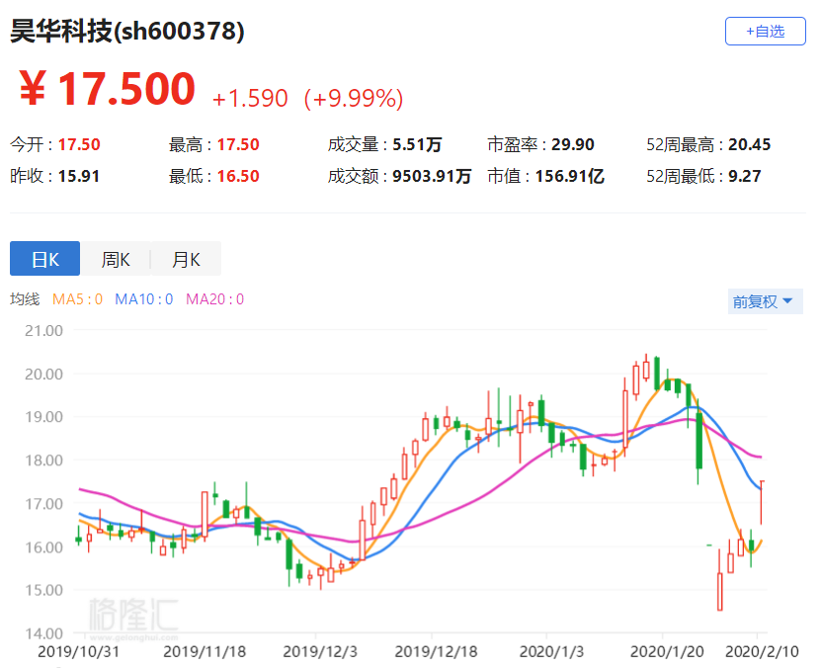Screen dimensions: 821x668
Task: Switch to the 周K weekly chart tab
Action: 116,259
